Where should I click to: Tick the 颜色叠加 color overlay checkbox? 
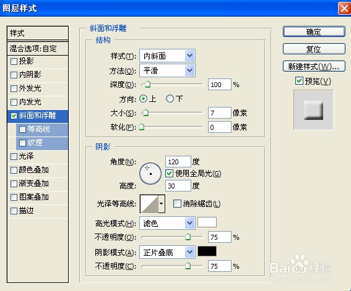coord(14,170)
